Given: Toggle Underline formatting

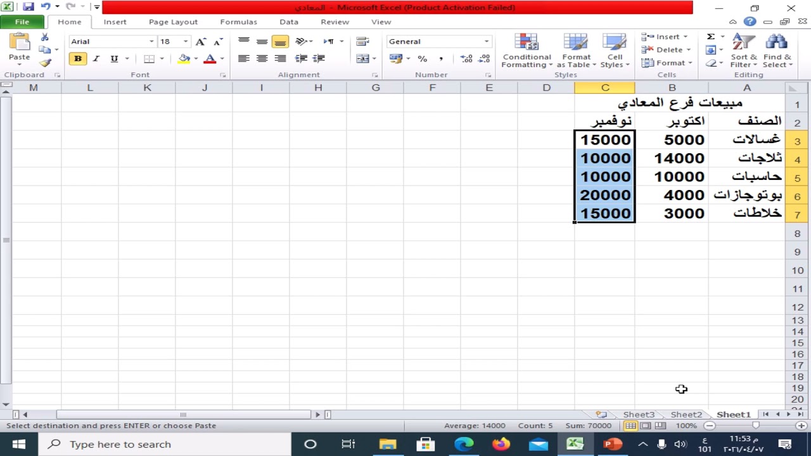Looking at the screenshot, I should click(114, 58).
